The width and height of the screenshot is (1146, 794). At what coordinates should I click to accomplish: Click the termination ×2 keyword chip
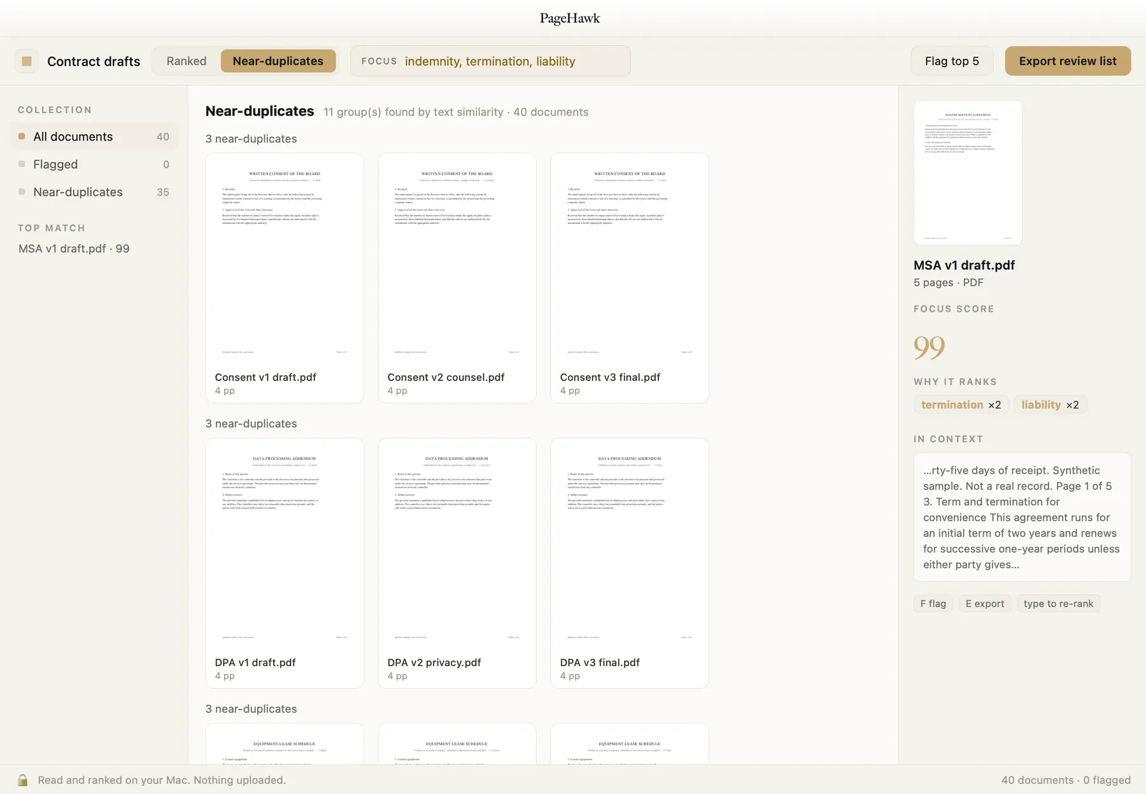[961, 405]
